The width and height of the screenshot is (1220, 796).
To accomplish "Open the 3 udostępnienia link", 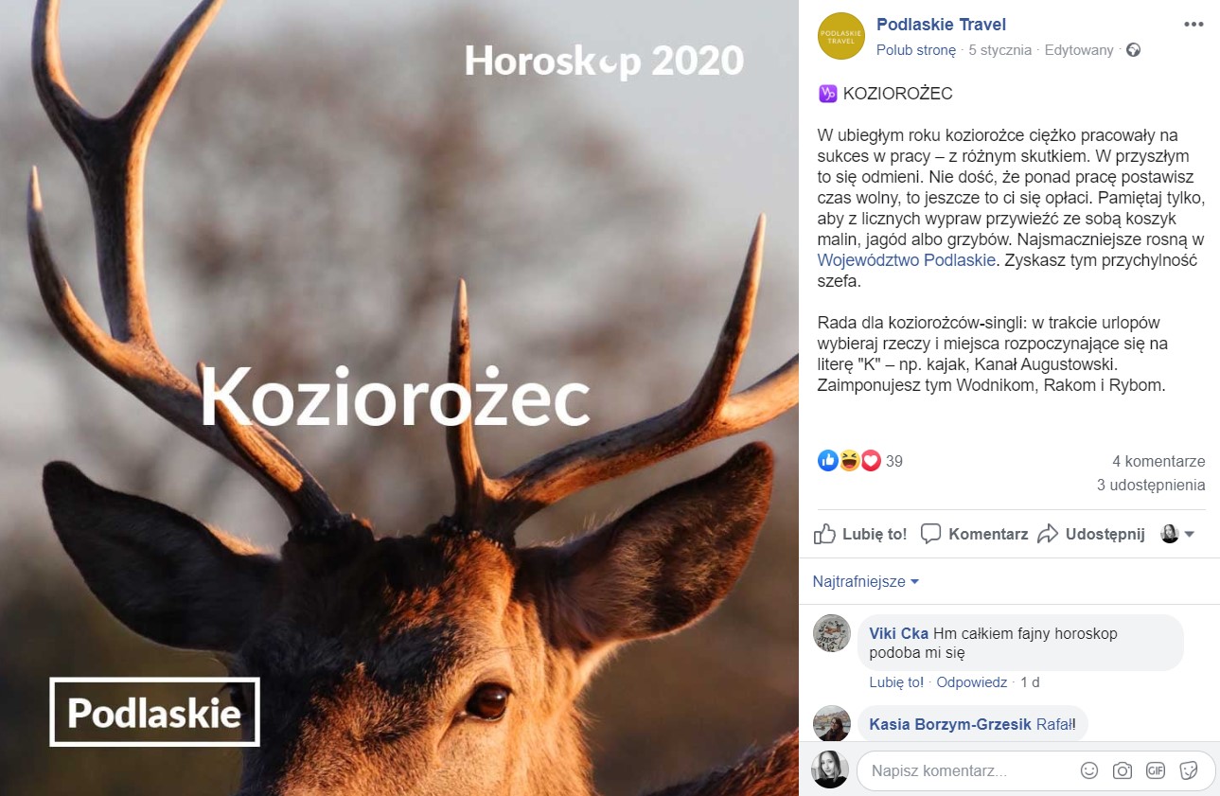I will (x=1151, y=485).
